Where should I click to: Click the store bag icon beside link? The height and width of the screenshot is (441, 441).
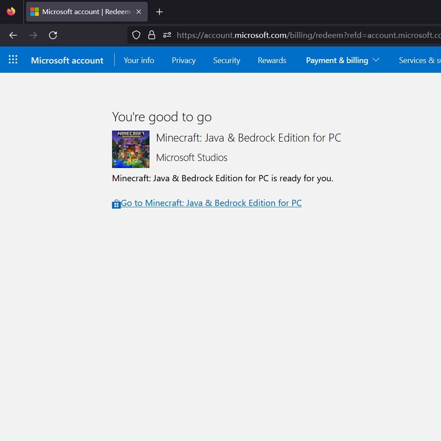point(116,204)
